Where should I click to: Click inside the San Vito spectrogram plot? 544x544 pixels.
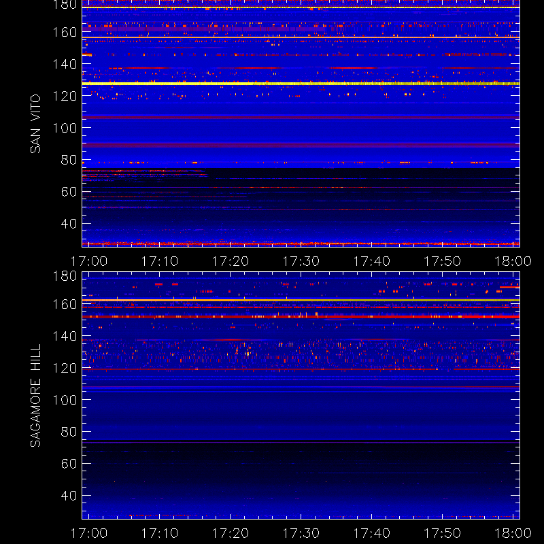(x=301, y=124)
